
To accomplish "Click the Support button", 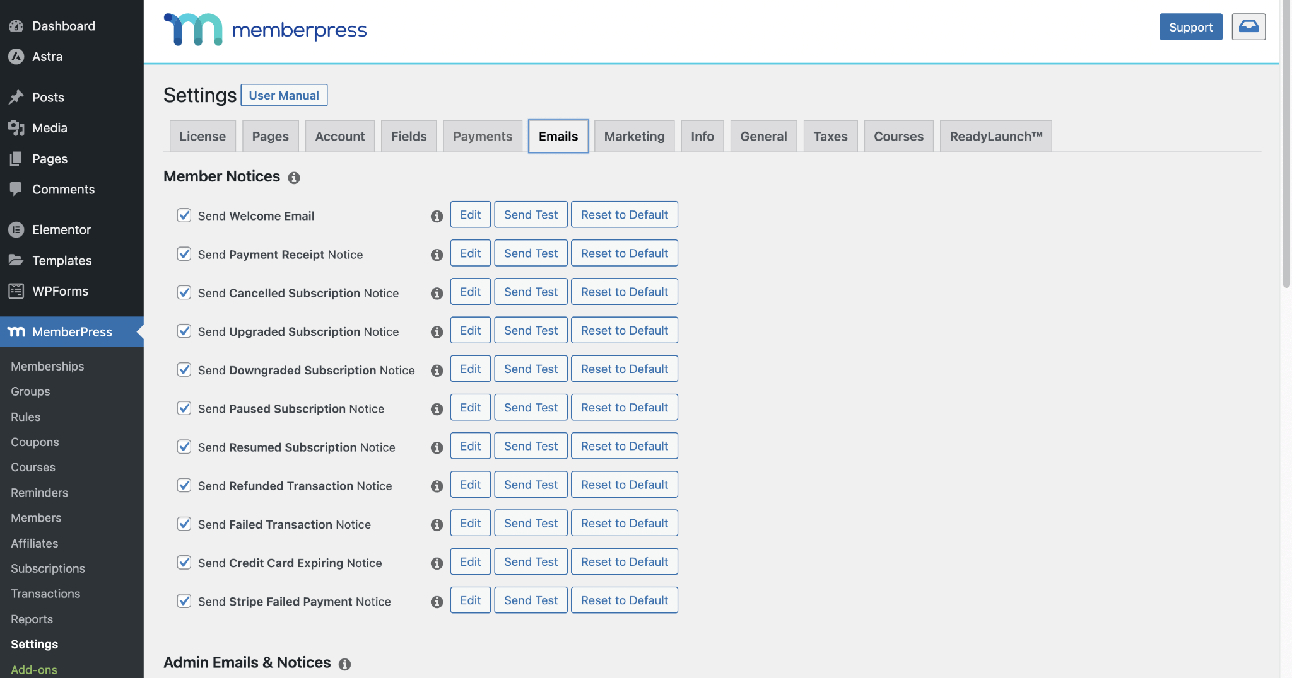I will [1190, 26].
